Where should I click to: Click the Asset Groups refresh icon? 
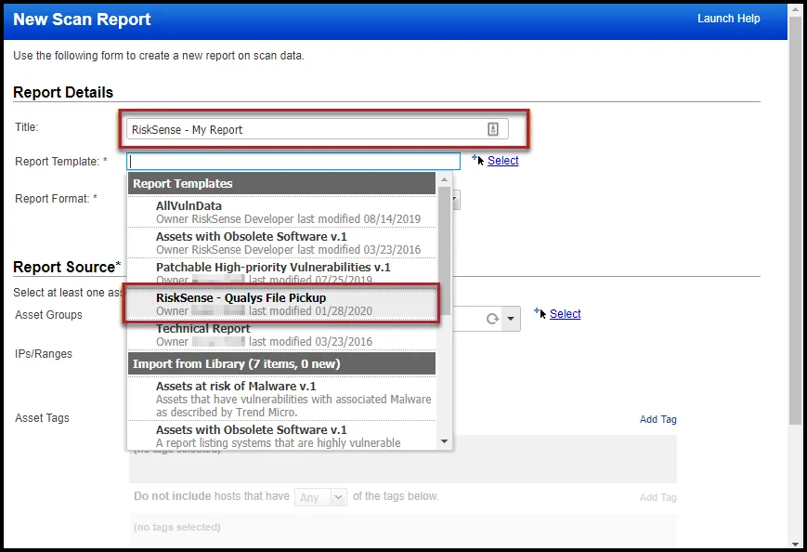(492, 319)
